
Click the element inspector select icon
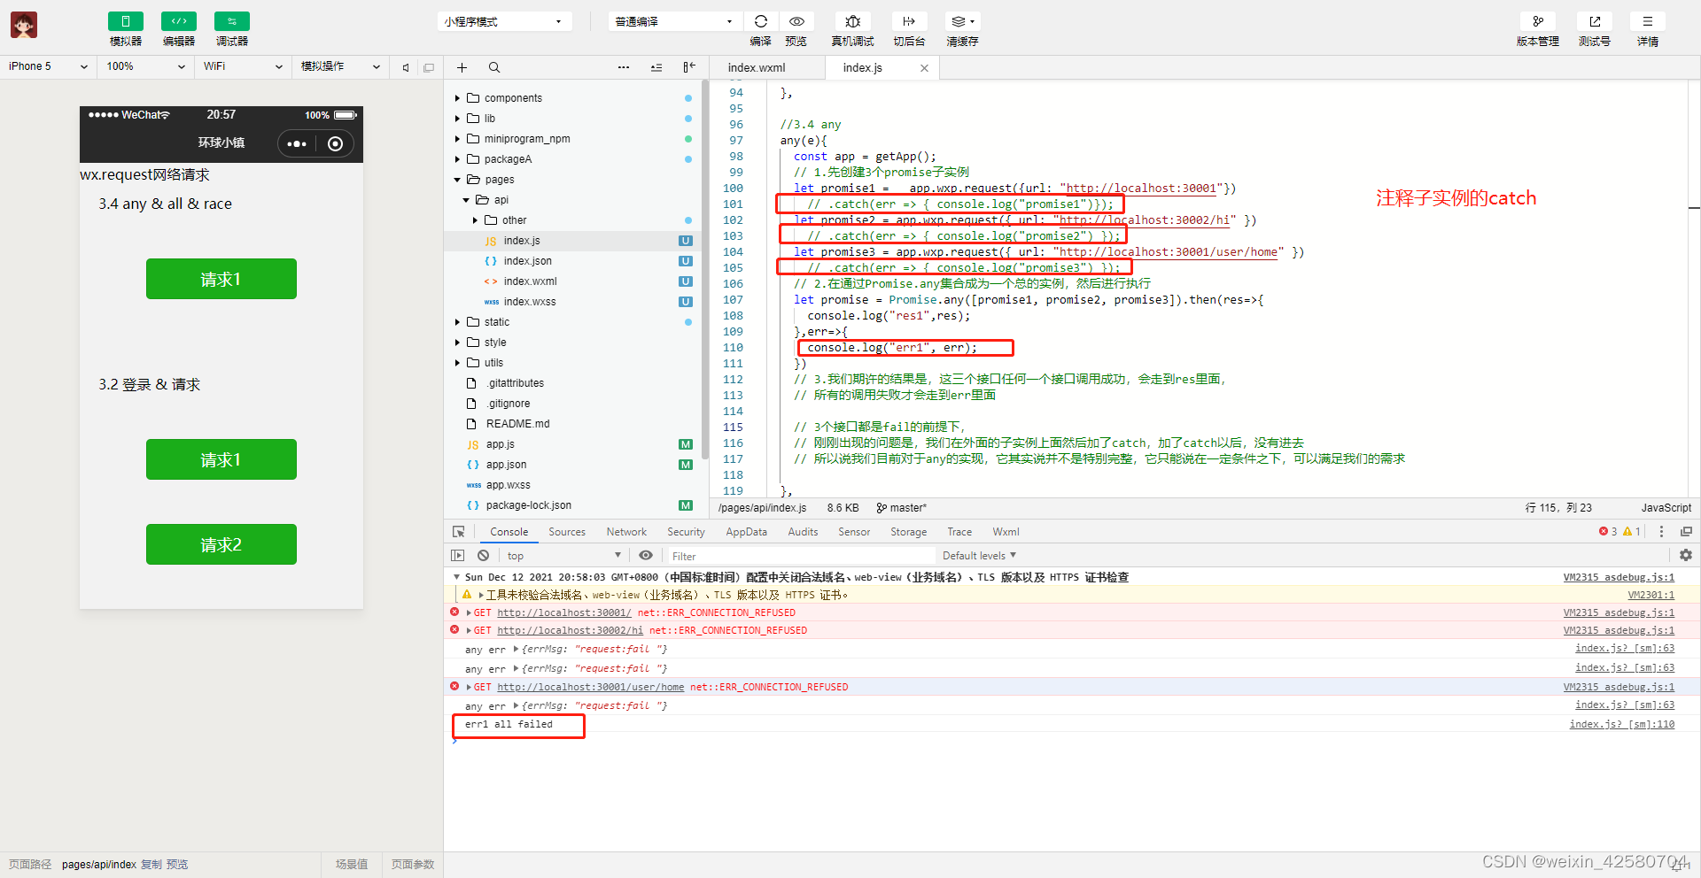point(459,532)
